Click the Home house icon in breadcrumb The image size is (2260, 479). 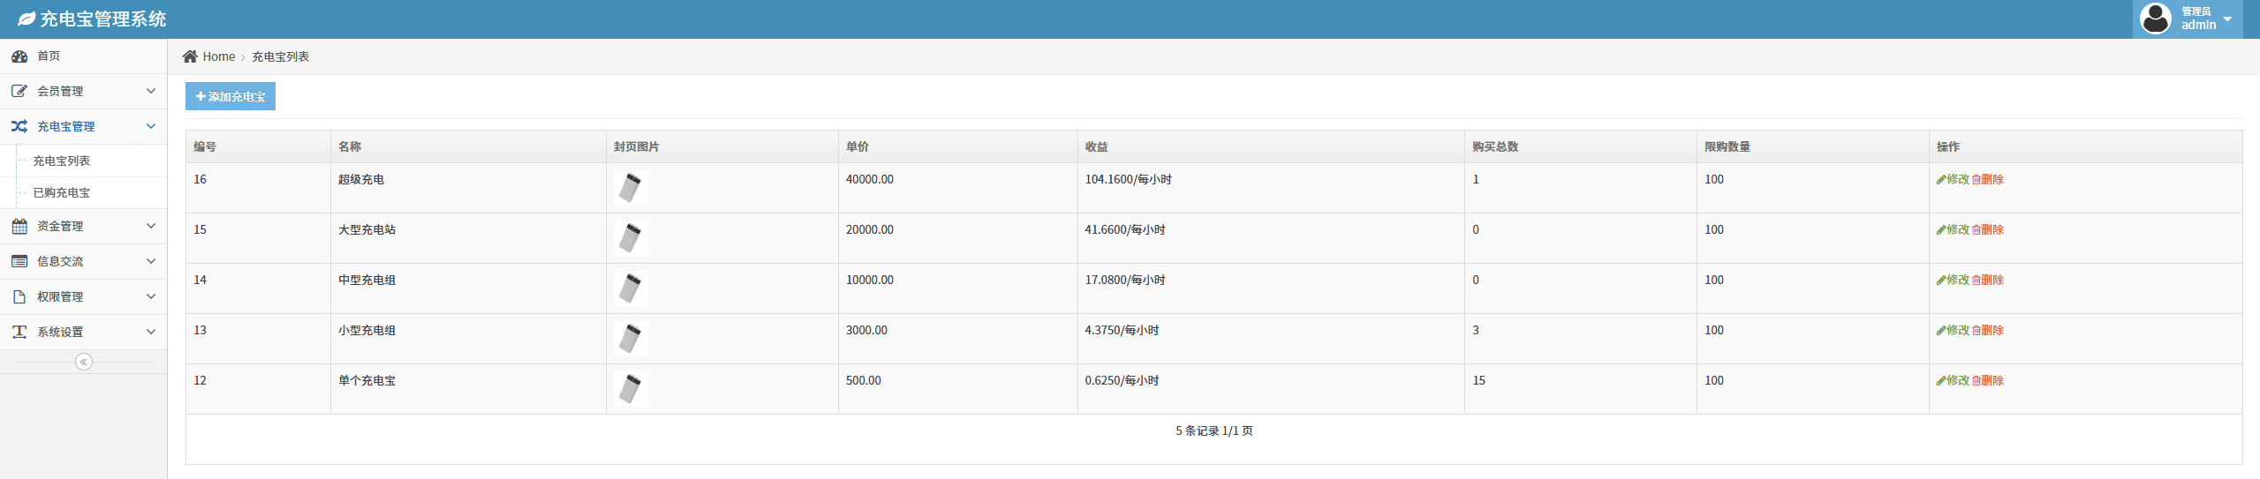pos(190,56)
